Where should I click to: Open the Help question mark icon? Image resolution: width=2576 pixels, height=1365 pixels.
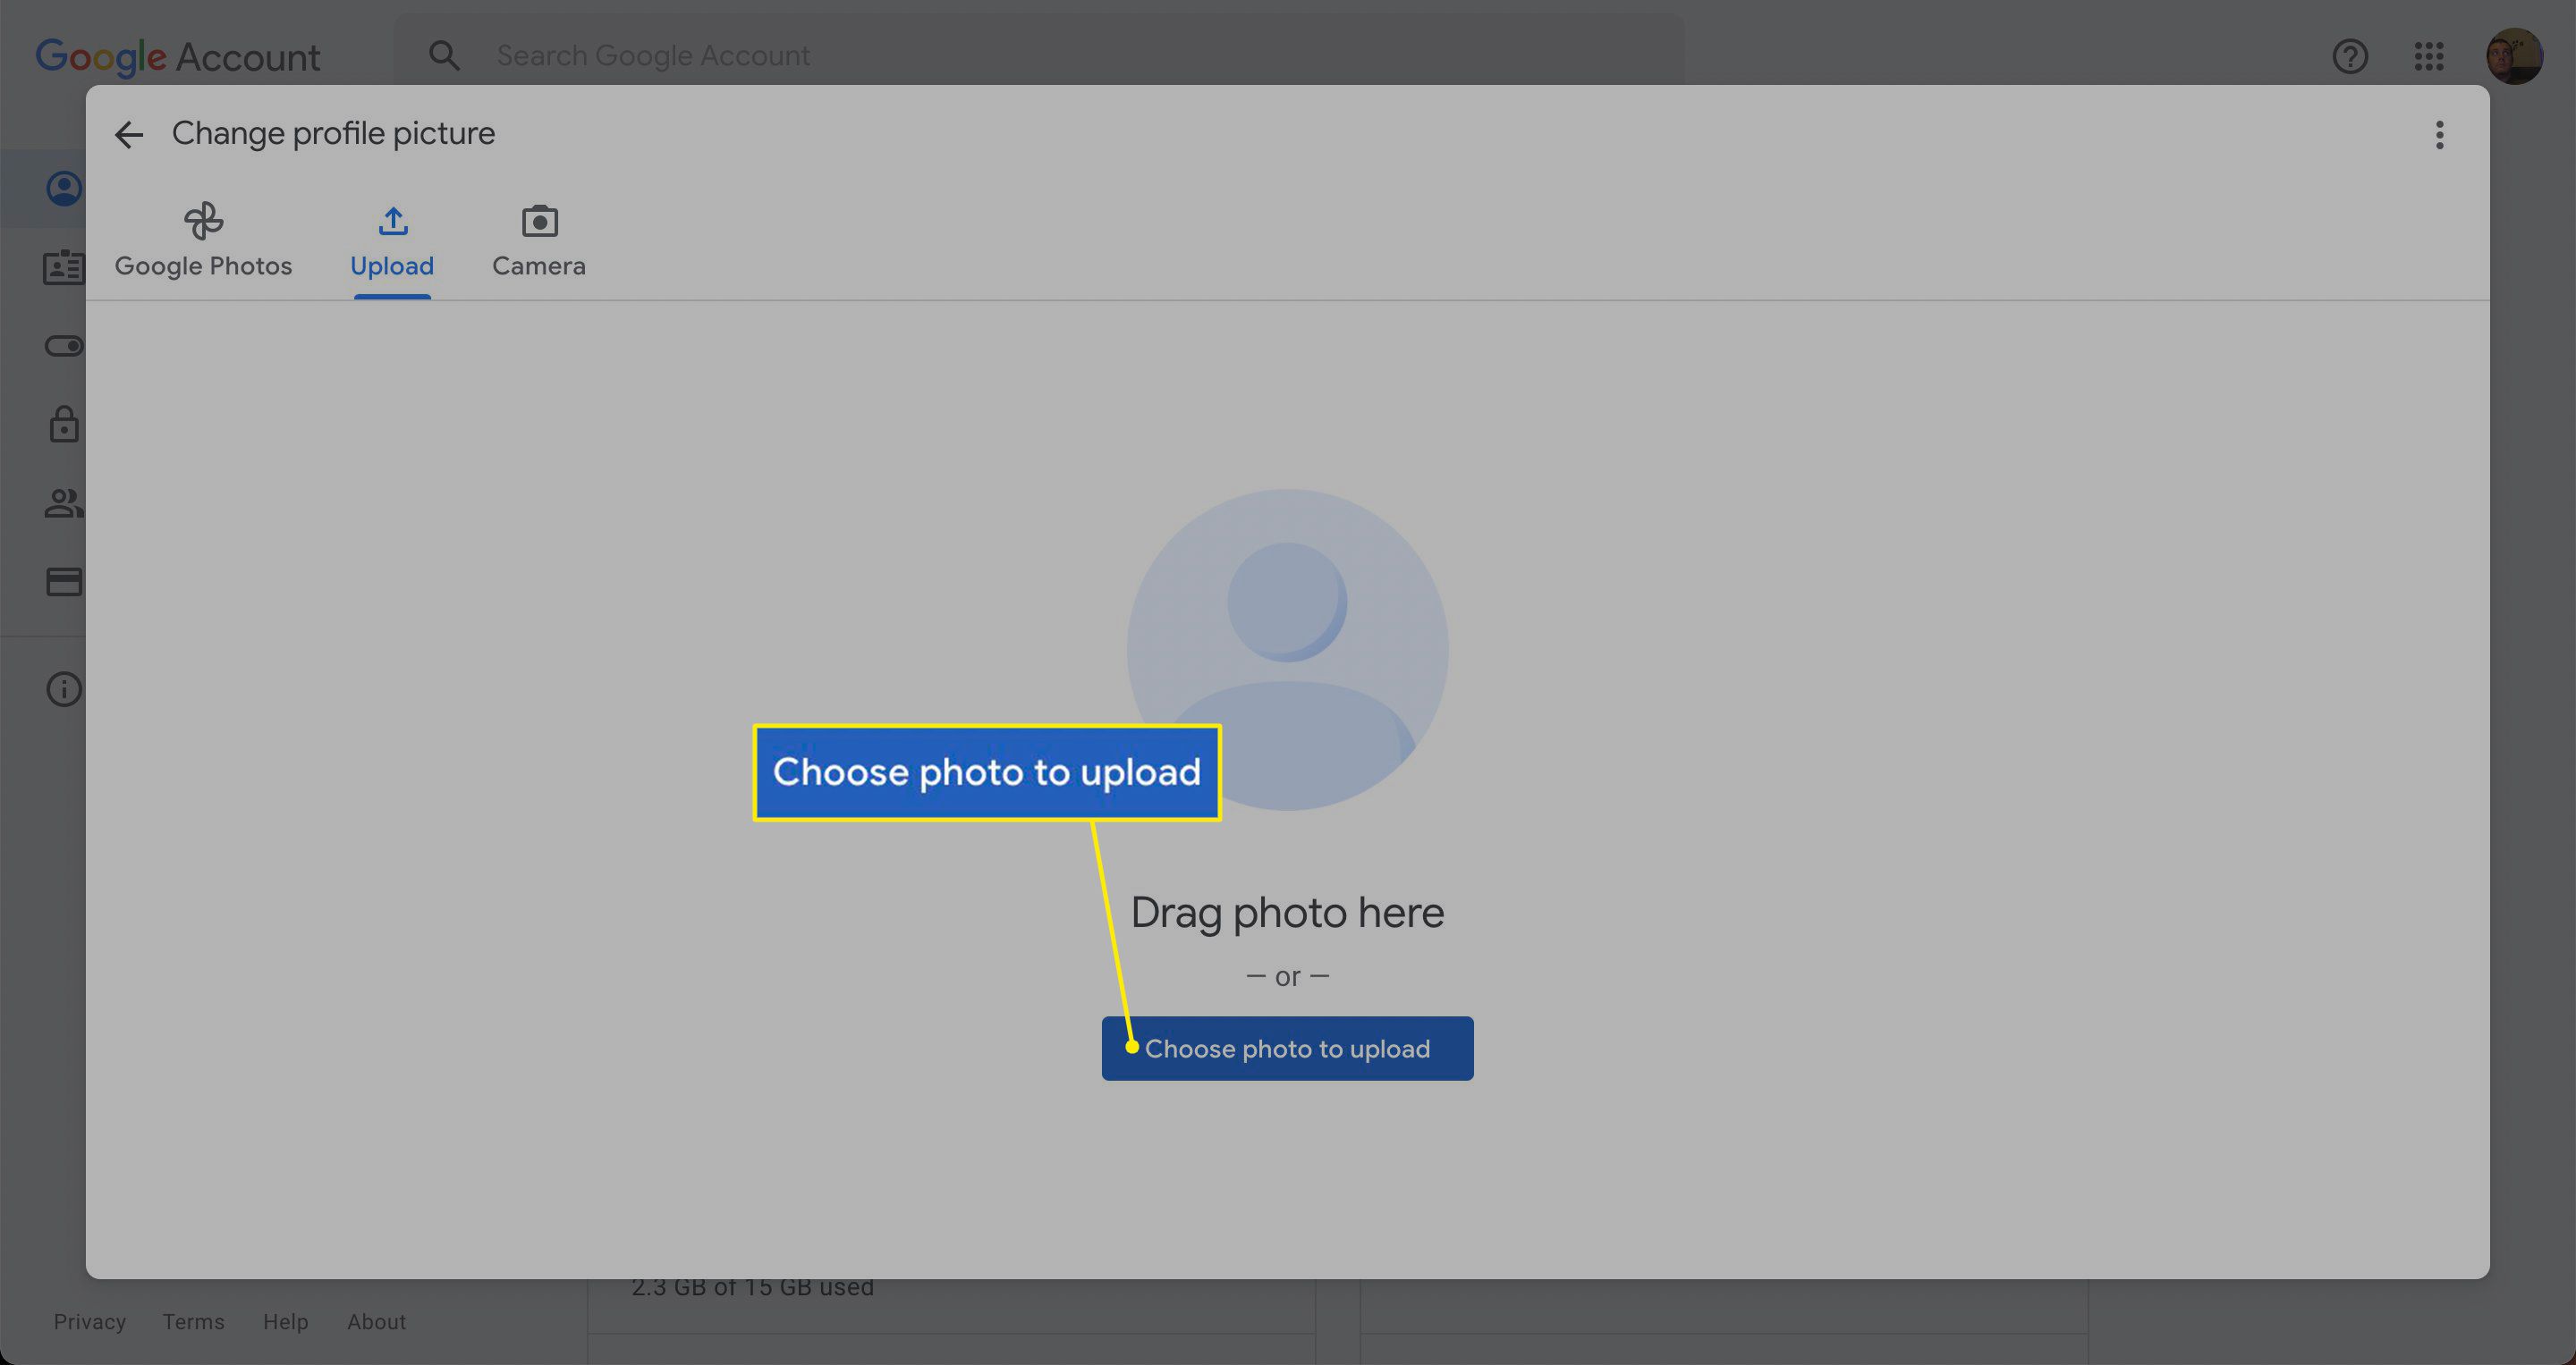pos(2350,56)
